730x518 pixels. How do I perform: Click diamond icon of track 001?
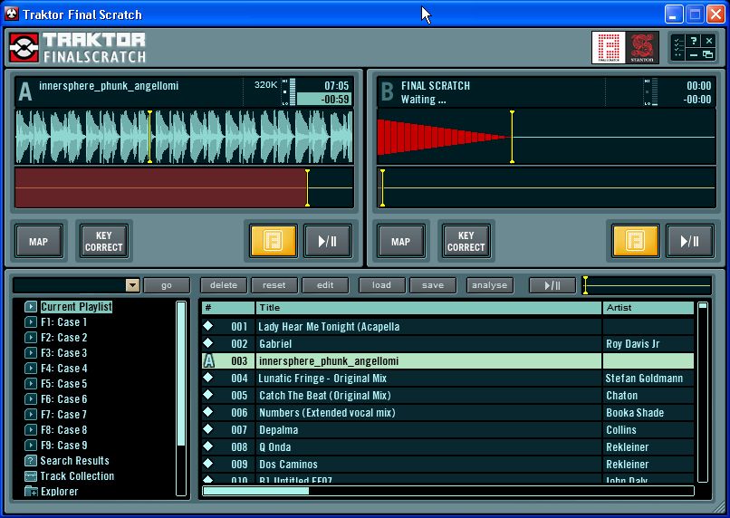(208, 326)
